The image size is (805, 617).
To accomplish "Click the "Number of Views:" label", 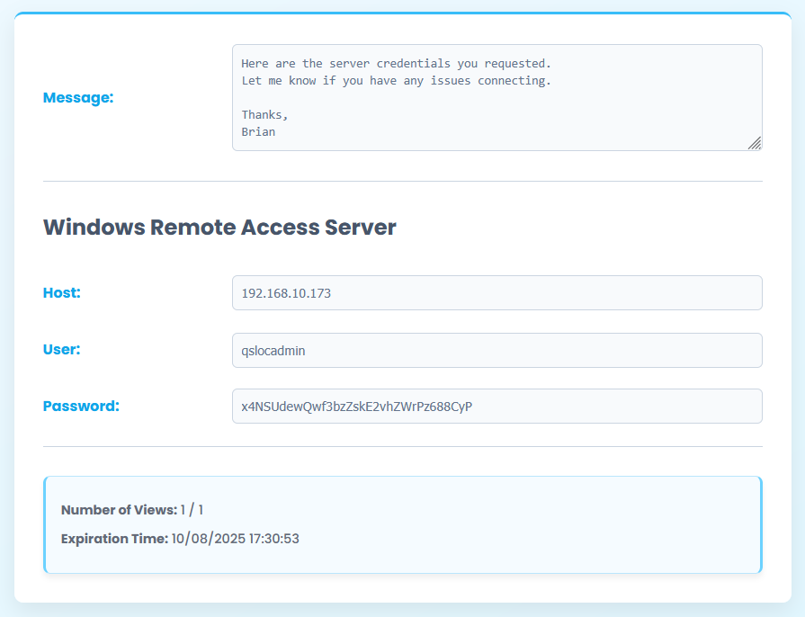I will (119, 510).
